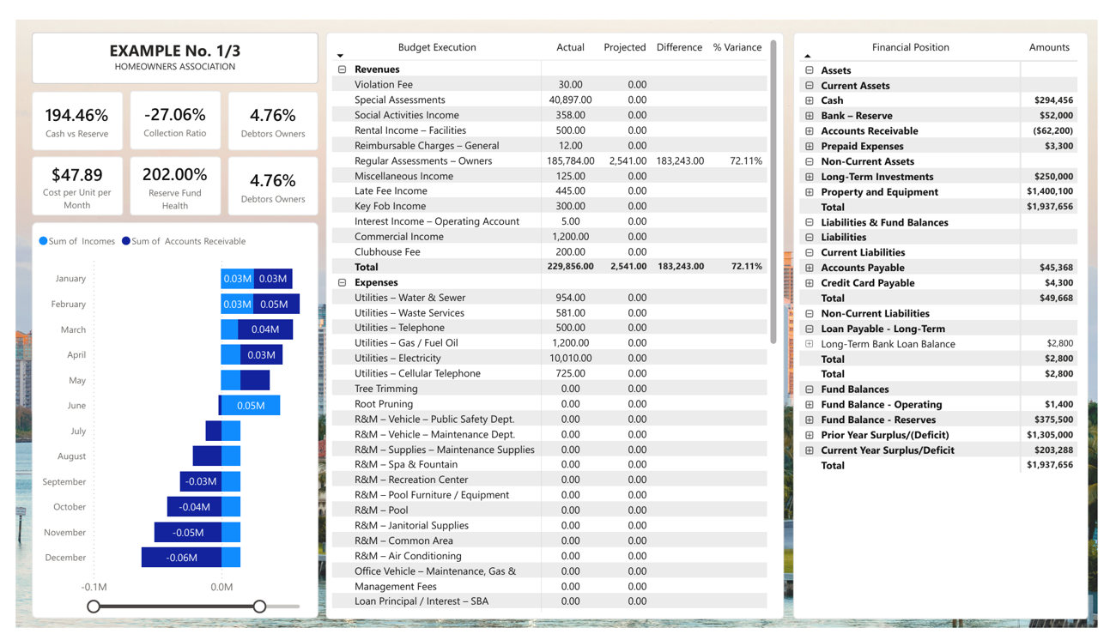Image resolution: width=1116 pixels, height=640 pixels.
Task: Click the Amounts column header
Action: (x=1049, y=47)
